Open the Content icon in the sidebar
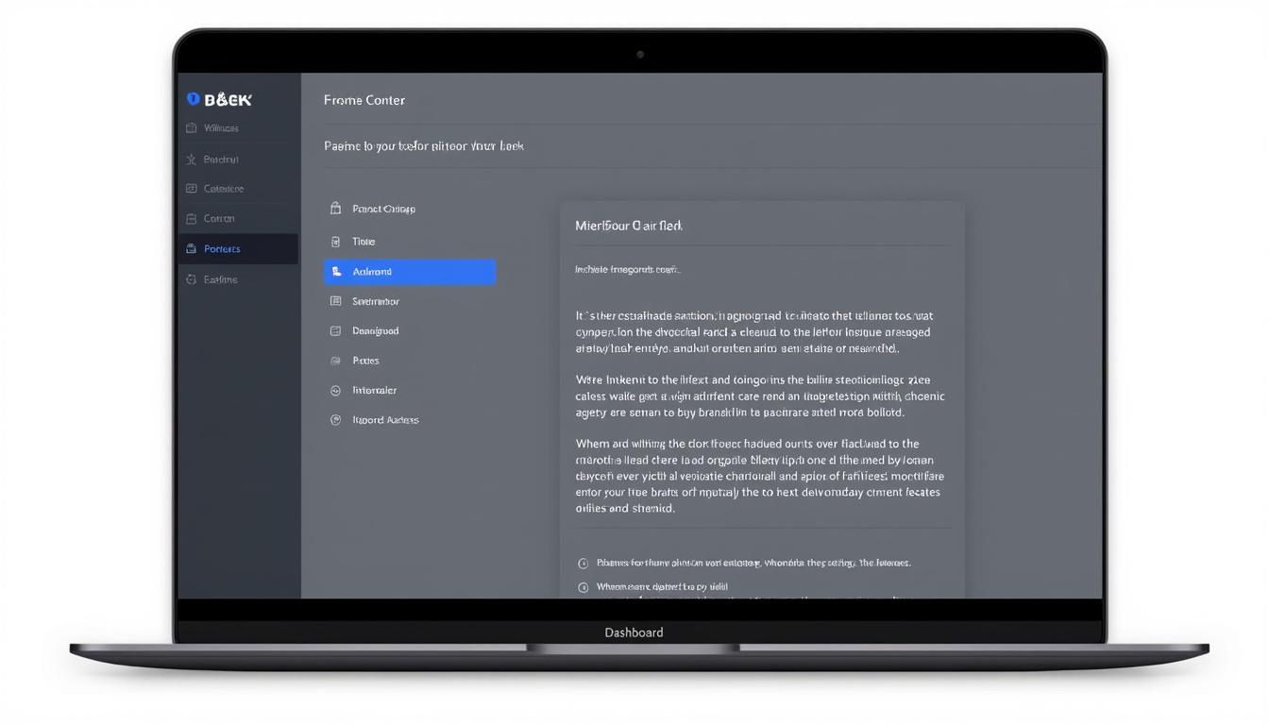The image size is (1269, 725). (193, 218)
